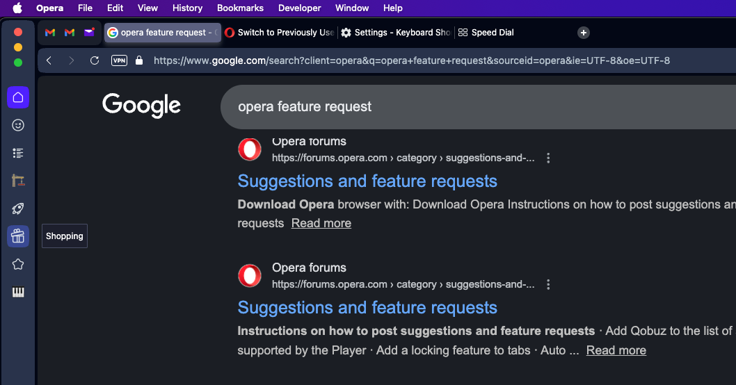Open three-dot options for first search result
This screenshot has width=736, height=385.
pyautogui.click(x=548, y=158)
